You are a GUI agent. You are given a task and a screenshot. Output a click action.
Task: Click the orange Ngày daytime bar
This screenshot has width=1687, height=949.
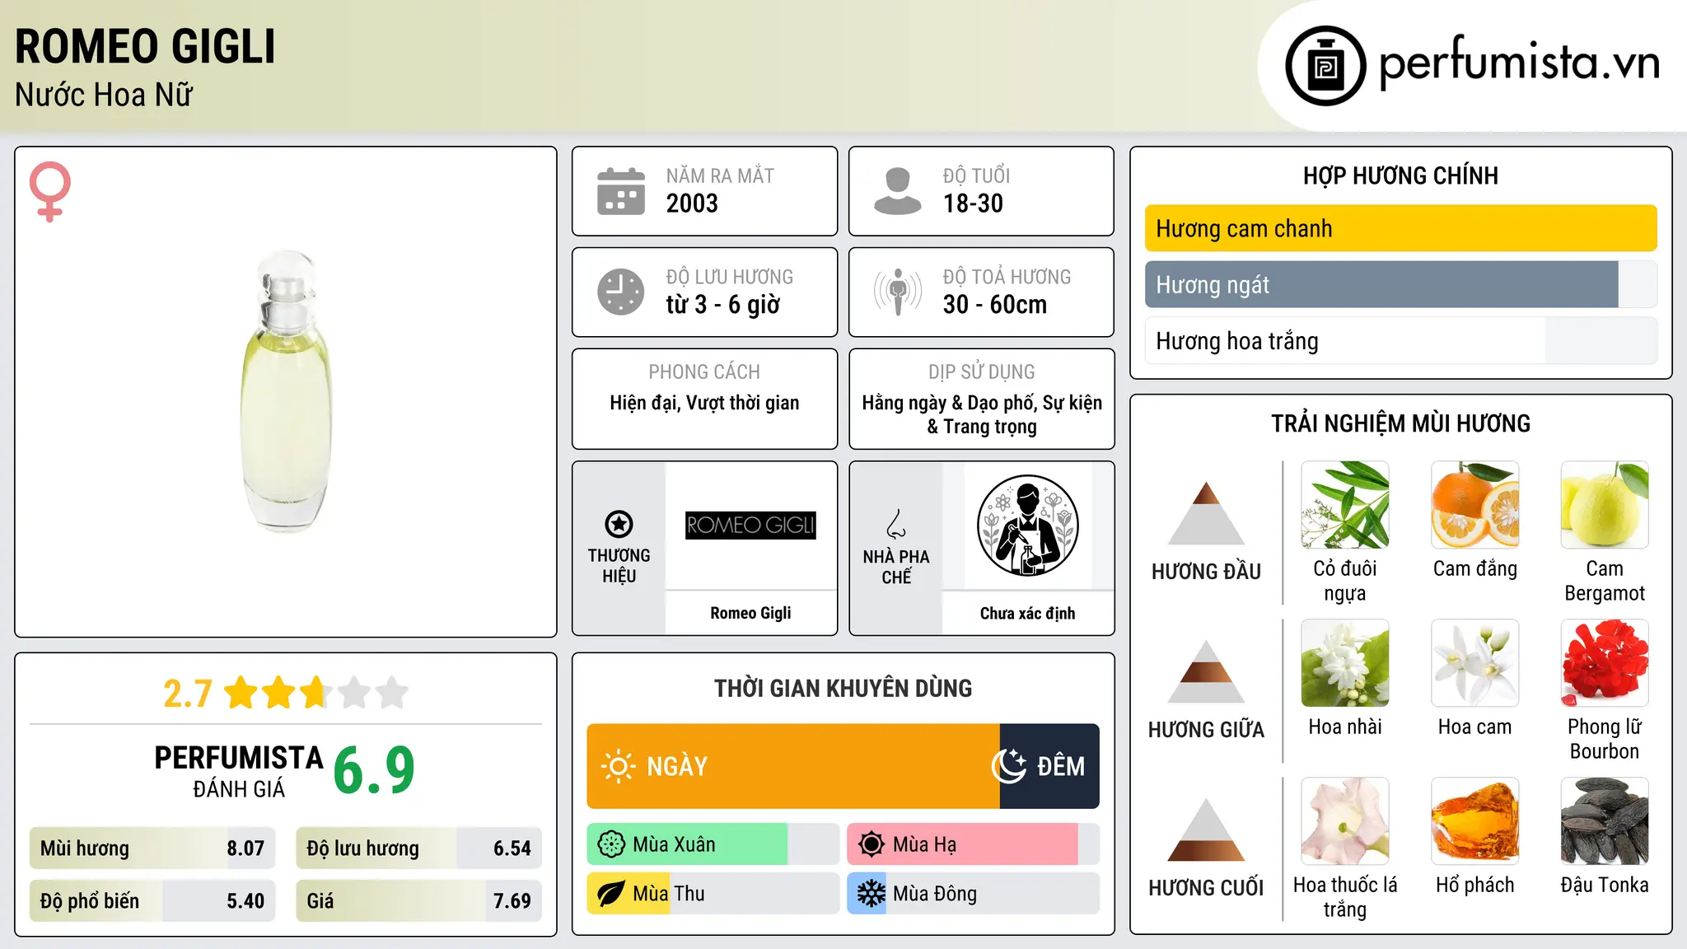tap(793, 766)
